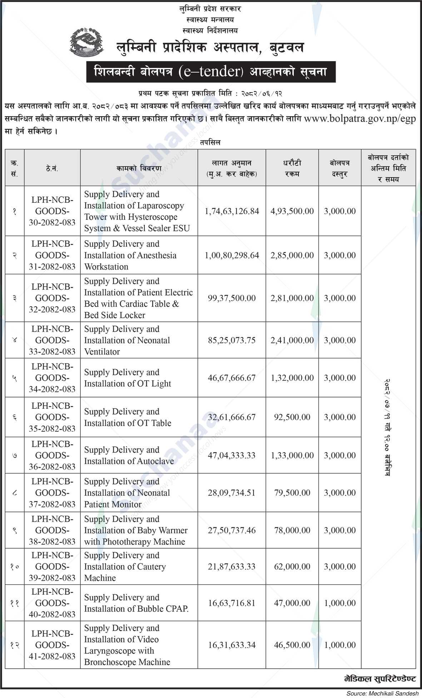Select the Bubble CPAP bid fee 1,000.00
The image size is (422, 698).
click(x=339, y=603)
